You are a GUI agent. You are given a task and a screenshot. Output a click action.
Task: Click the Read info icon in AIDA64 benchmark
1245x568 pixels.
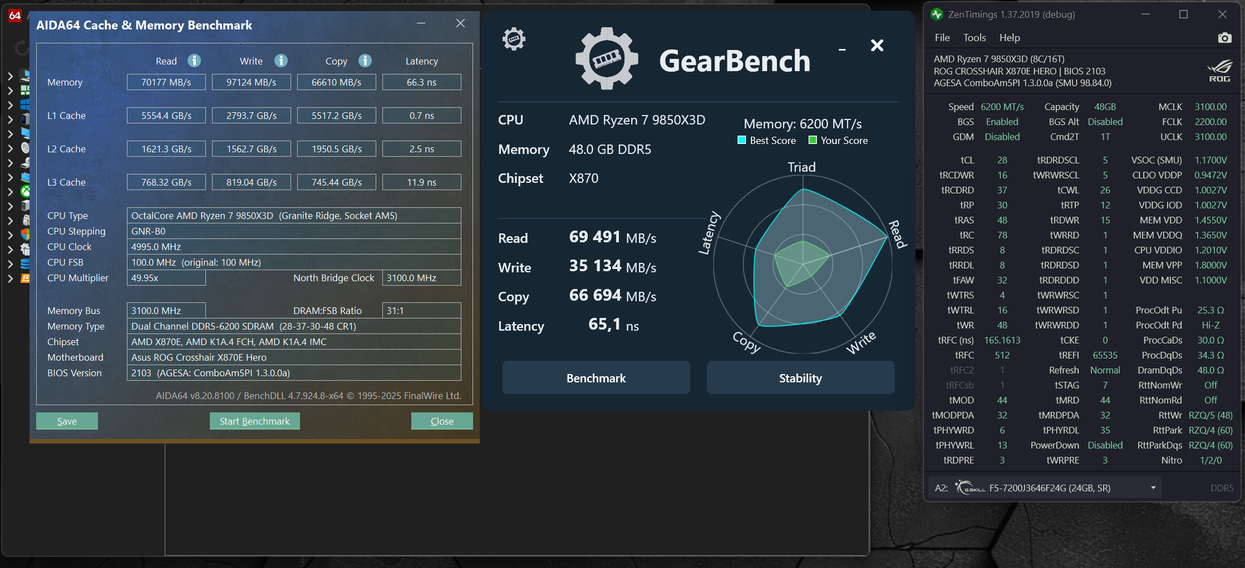(x=194, y=61)
